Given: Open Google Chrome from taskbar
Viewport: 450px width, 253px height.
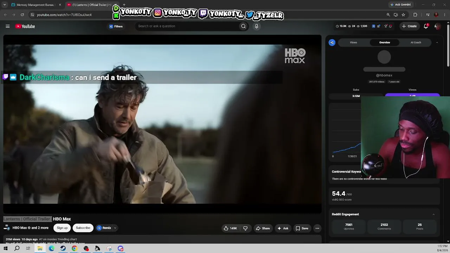Looking at the screenshot, I should pyautogui.click(x=74, y=248).
